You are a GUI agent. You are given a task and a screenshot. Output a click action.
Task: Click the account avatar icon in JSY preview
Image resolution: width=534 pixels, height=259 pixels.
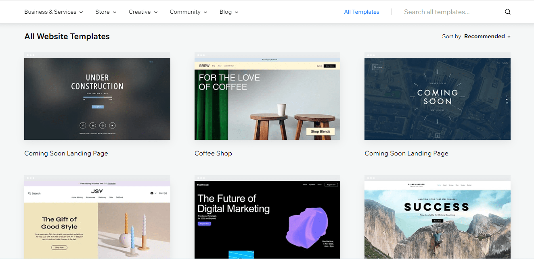coord(152,193)
